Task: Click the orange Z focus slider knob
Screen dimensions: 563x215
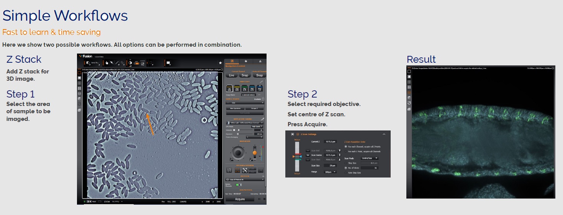Action: point(254,153)
